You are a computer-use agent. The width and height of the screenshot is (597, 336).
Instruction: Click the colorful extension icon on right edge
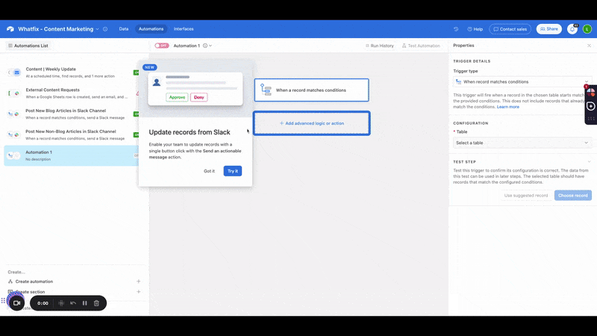pyautogui.click(x=591, y=92)
